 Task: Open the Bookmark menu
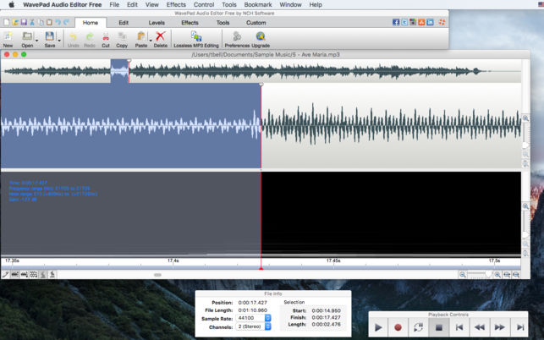[258, 4]
